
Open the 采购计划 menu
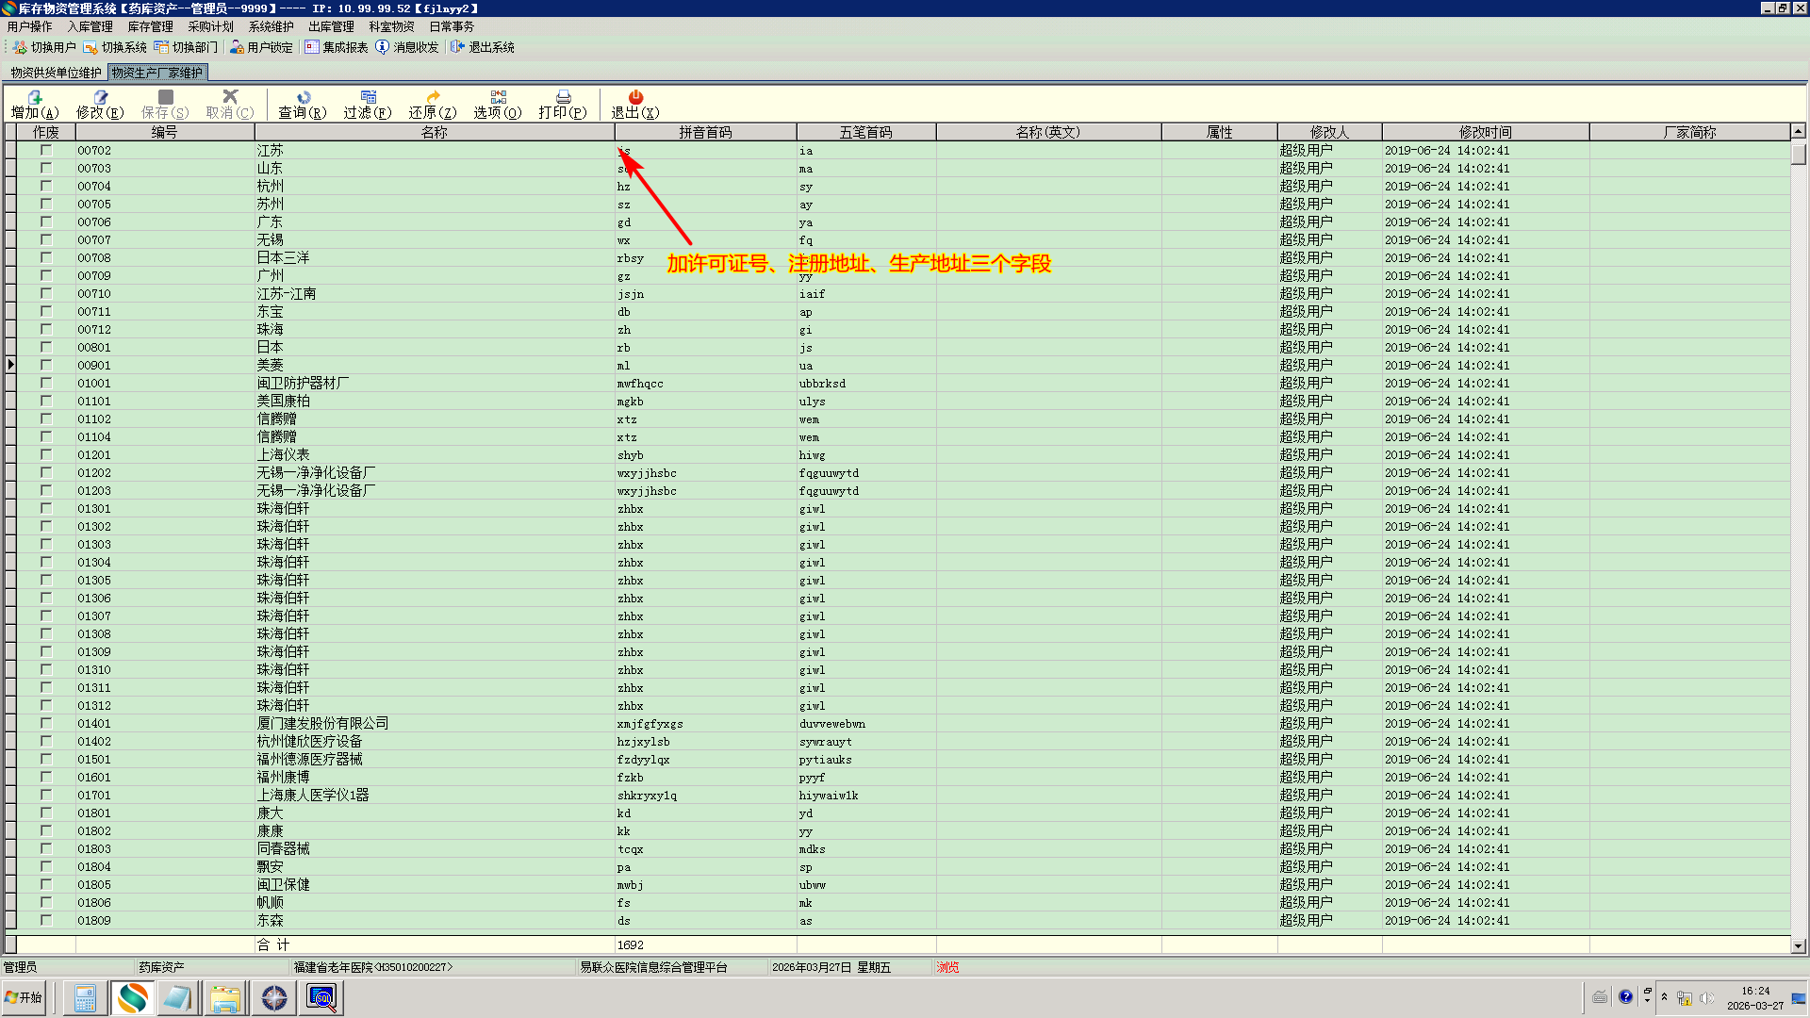210,26
